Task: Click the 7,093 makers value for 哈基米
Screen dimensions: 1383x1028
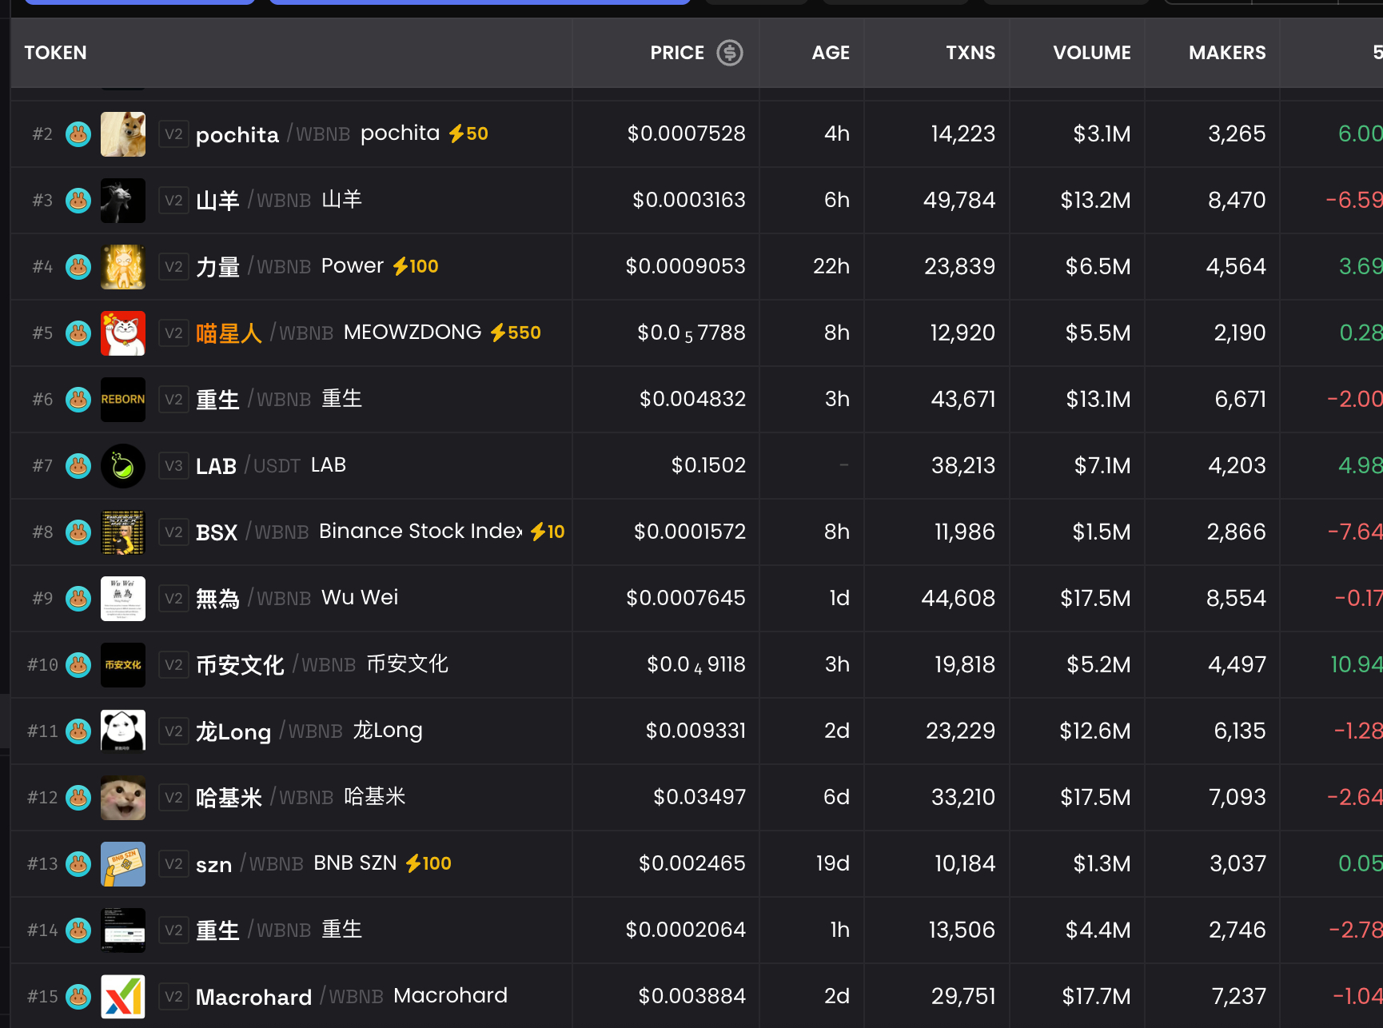Action: 1237,797
